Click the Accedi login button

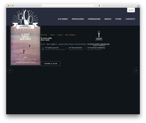(131, 10)
